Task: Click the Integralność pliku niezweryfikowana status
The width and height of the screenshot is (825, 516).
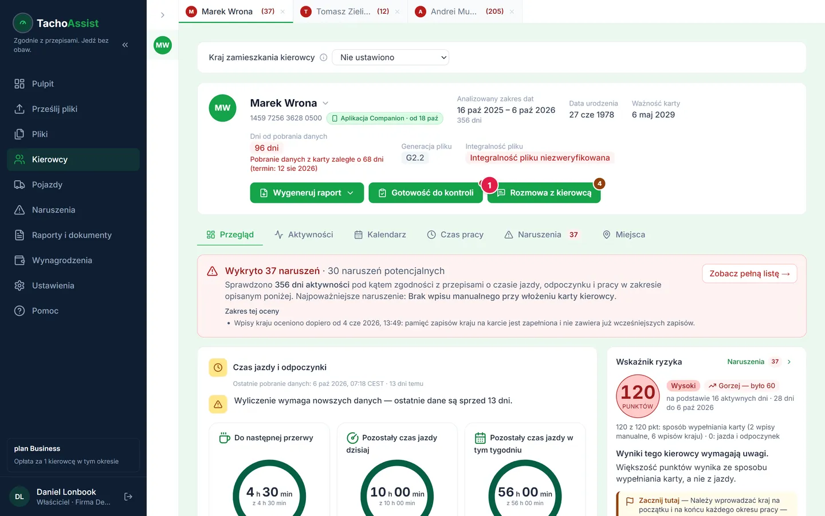Action: (x=540, y=158)
